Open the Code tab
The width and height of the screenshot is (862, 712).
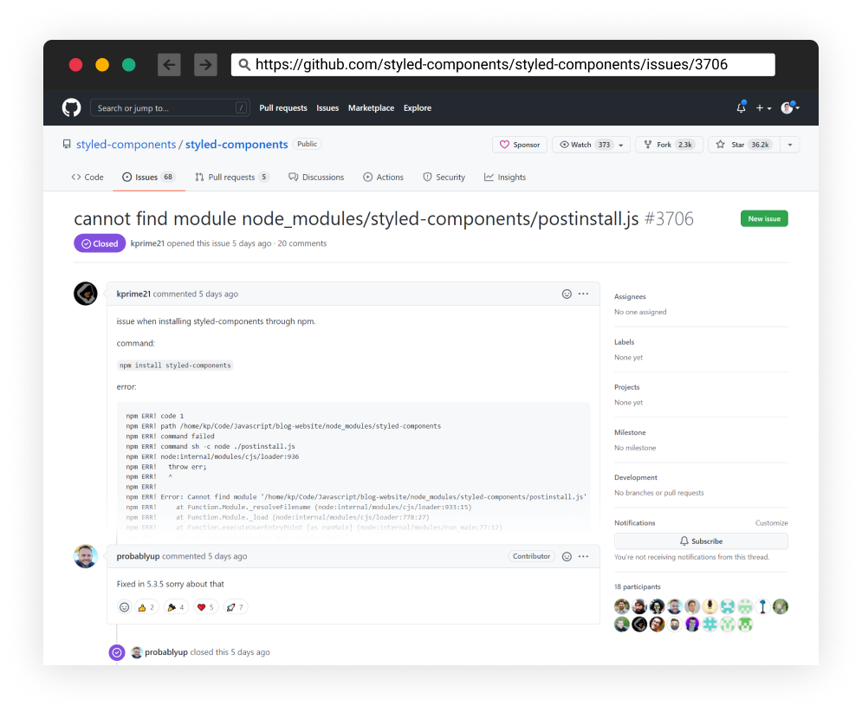(87, 177)
